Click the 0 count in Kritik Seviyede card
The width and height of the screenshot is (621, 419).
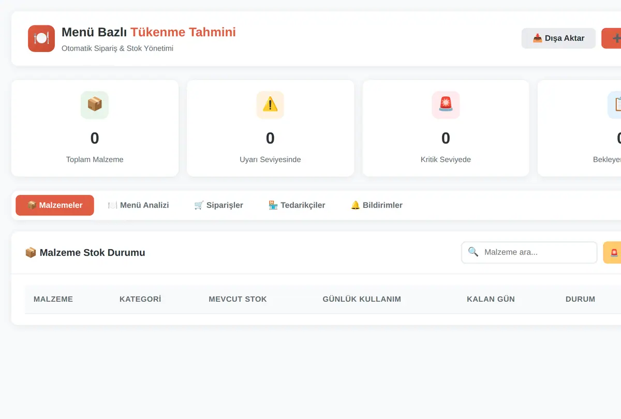coord(446,138)
